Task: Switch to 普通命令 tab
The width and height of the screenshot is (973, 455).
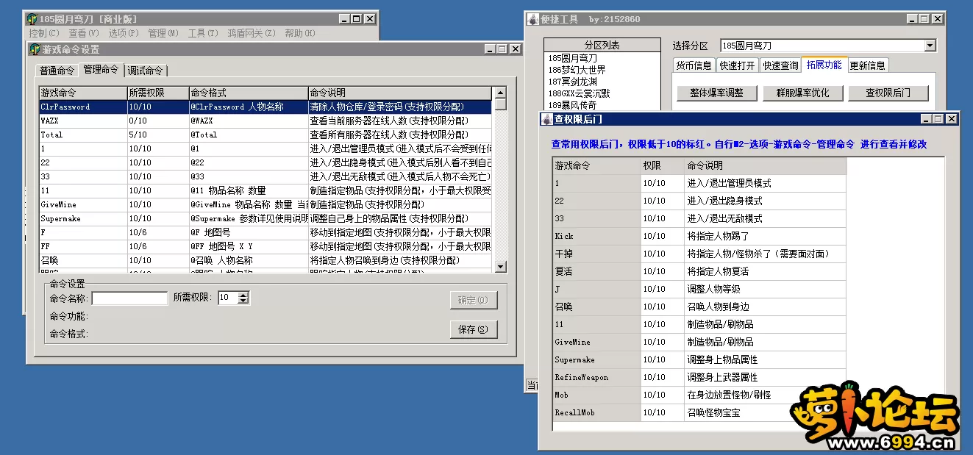Action: point(57,71)
